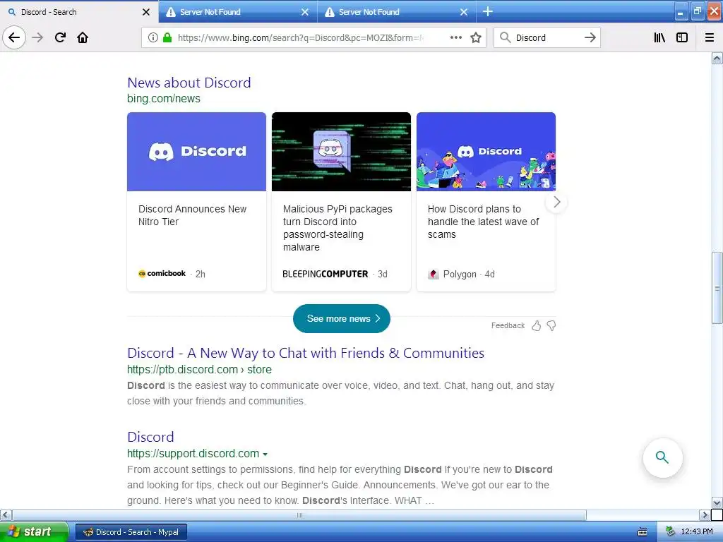Give thumbs up feedback
This screenshot has height=542, width=723.
pos(537,326)
